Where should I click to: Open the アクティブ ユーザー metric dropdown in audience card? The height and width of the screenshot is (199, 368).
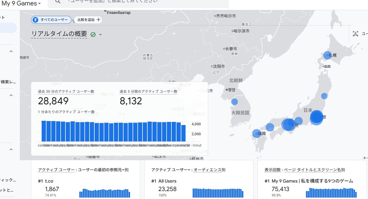point(189,170)
